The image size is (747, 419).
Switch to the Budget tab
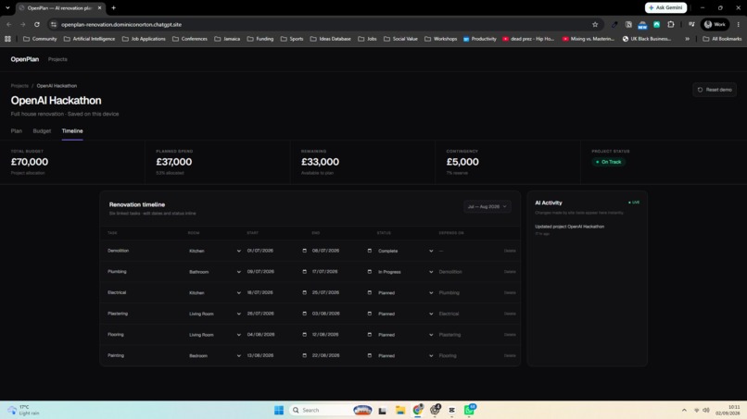(x=42, y=130)
